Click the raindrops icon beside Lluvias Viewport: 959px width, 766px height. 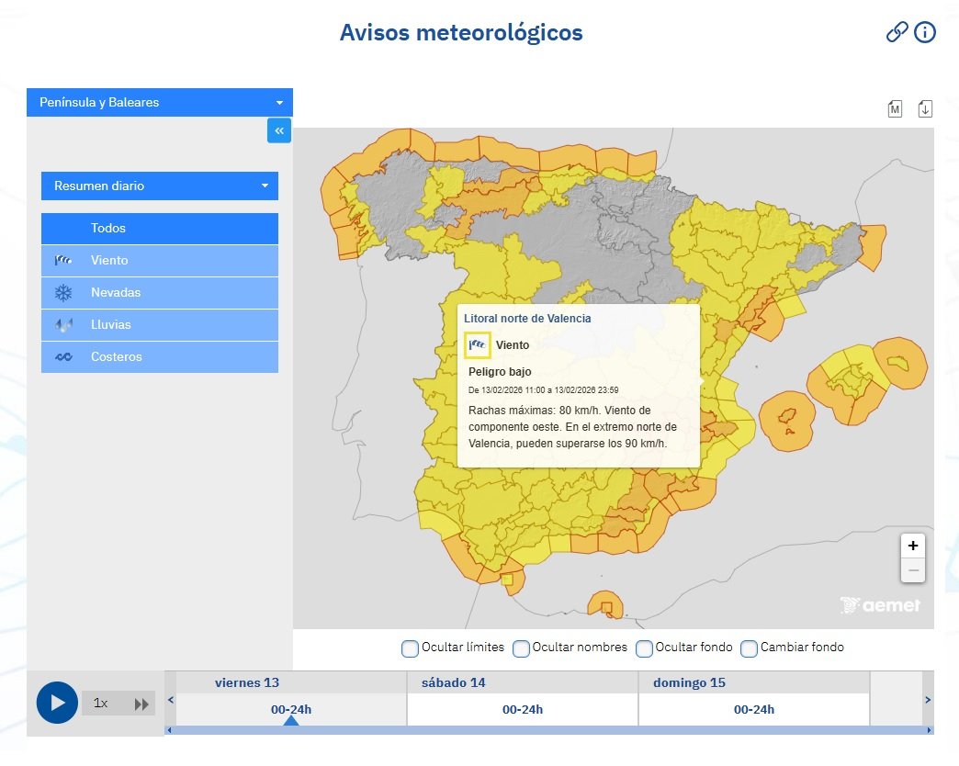point(63,324)
